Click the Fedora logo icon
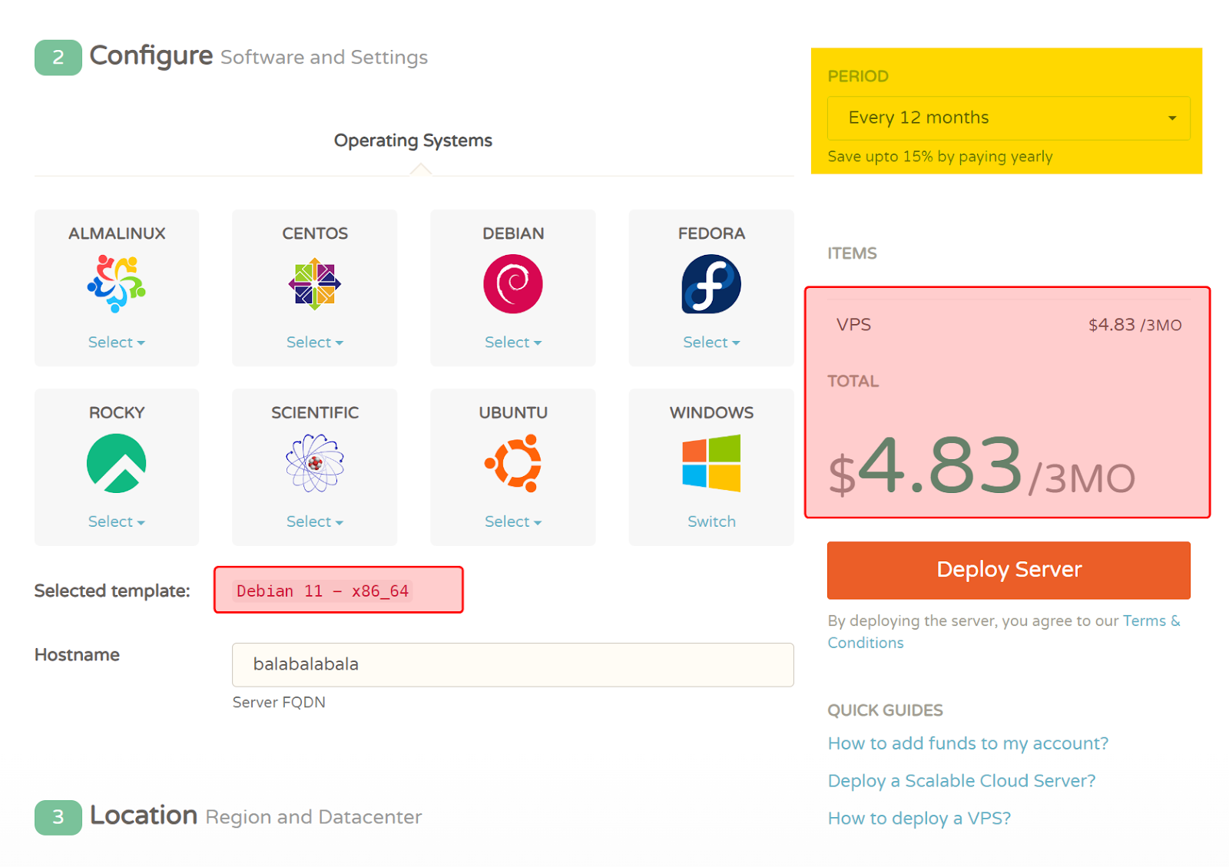1229x867 pixels. (711, 284)
